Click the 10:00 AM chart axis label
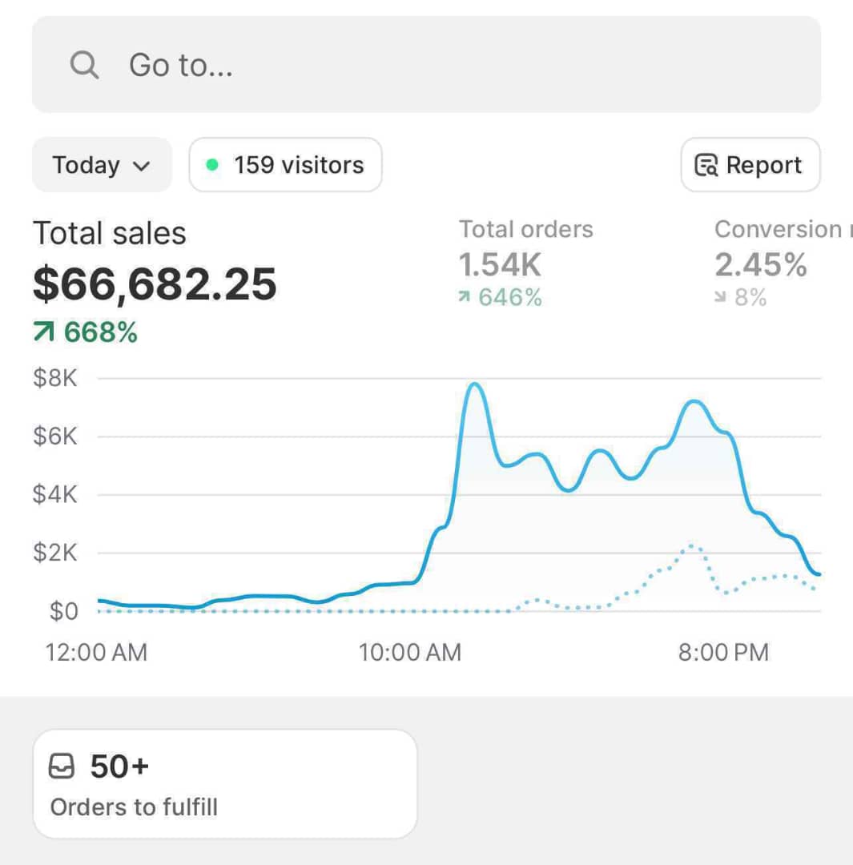This screenshot has height=865, width=853. [409, 652]
